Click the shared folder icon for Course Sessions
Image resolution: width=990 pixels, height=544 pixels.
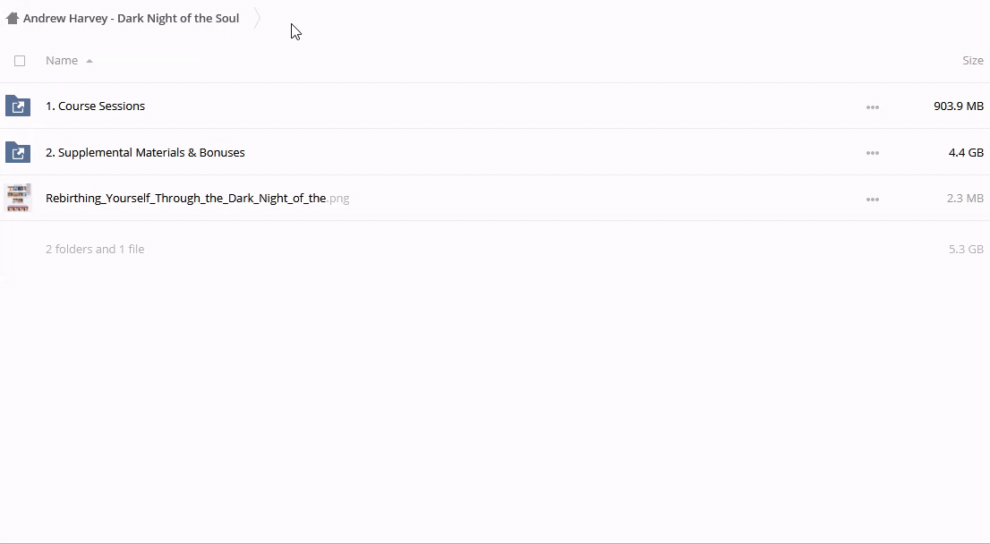[18, 106]
